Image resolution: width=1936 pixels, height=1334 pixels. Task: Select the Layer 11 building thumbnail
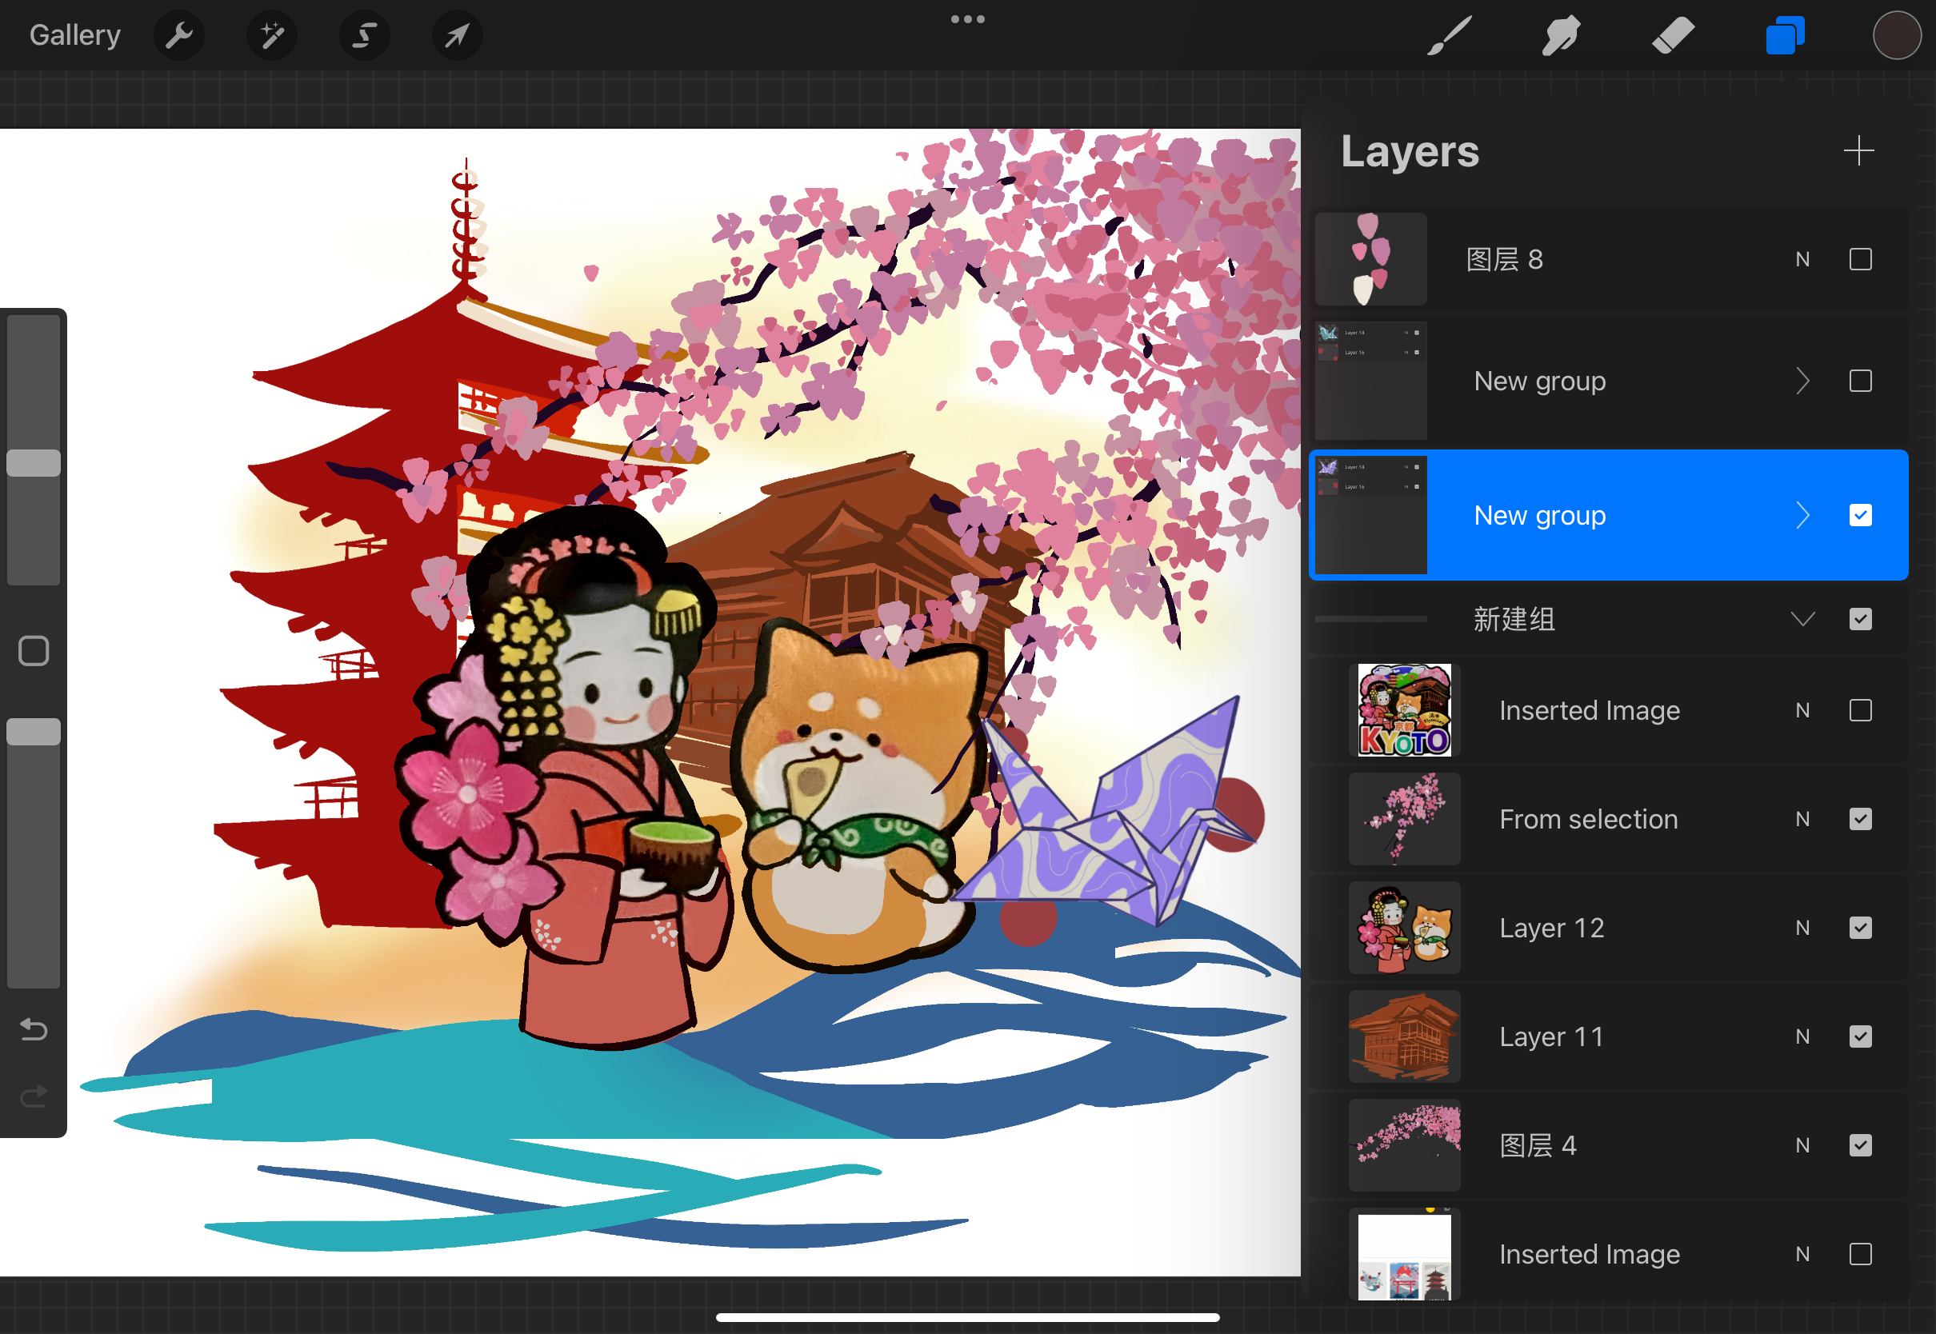[1403, 1036]
